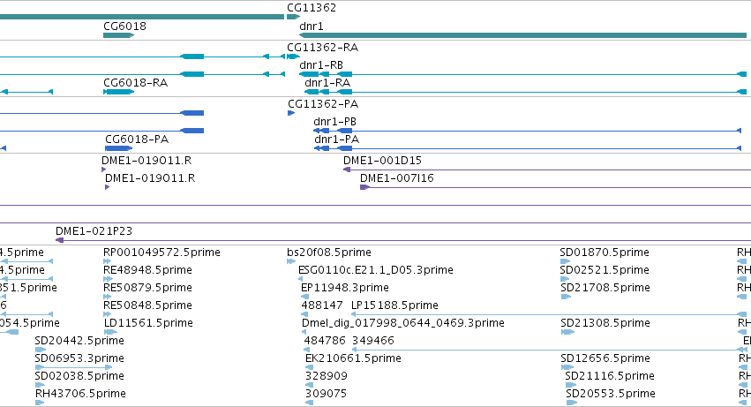This screenshot has height=407, width=751.
Task: Select the CG11362 gene label
Action: [312, 8]
